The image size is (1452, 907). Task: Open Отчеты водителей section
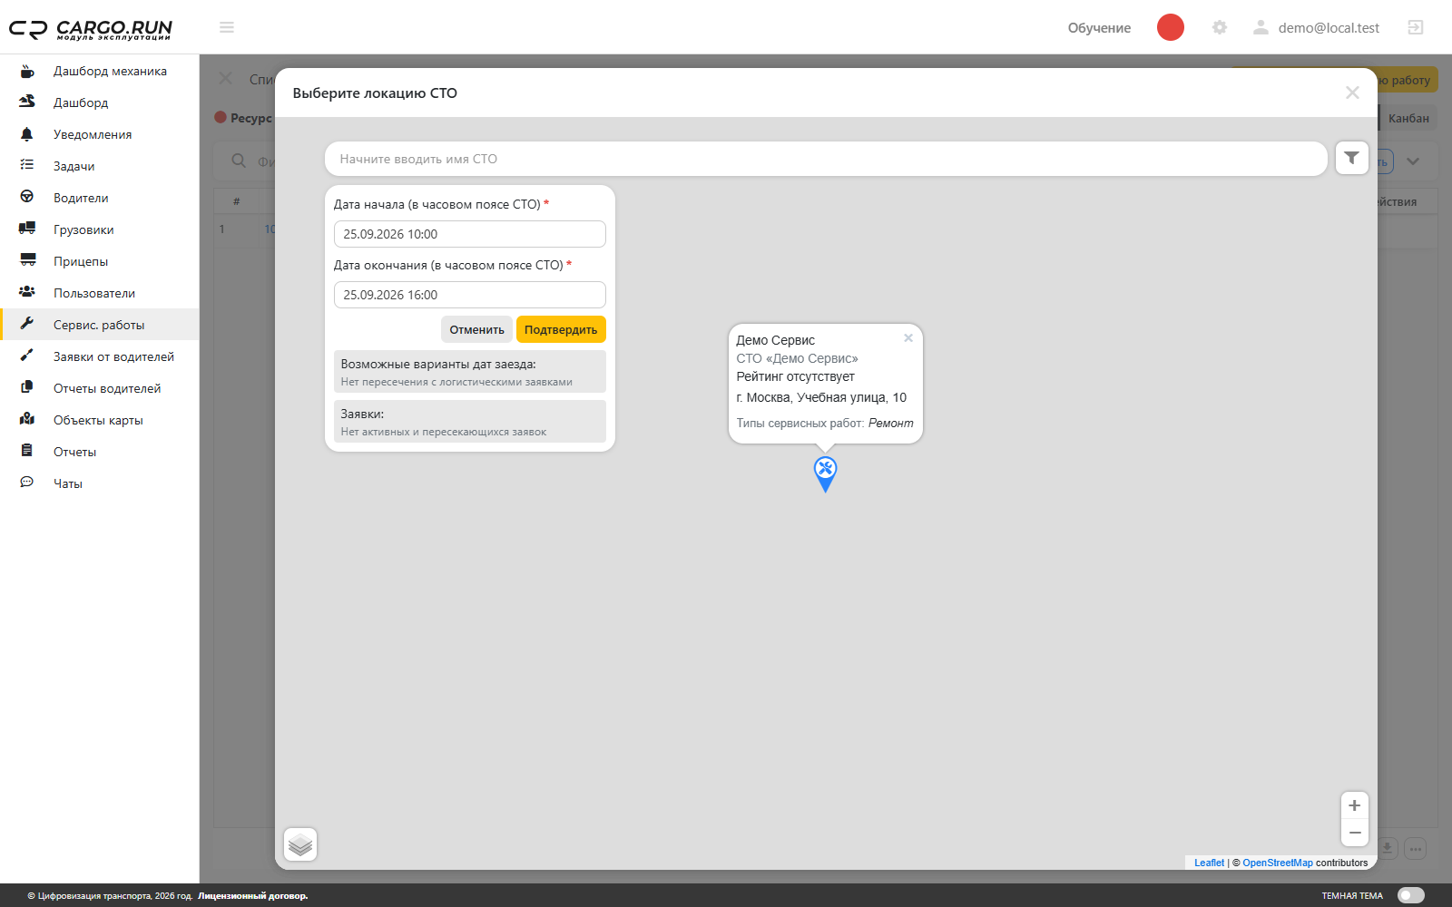pyautogui.click(x=100, y=388)
